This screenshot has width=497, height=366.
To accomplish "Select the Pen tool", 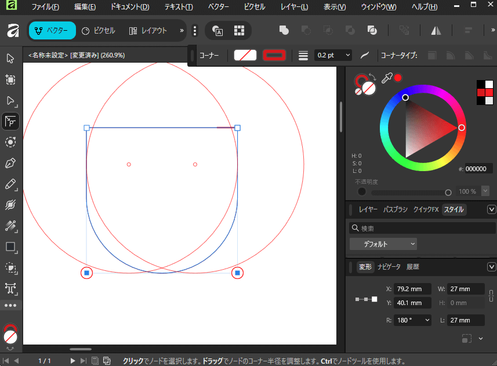I will [10, 163].
